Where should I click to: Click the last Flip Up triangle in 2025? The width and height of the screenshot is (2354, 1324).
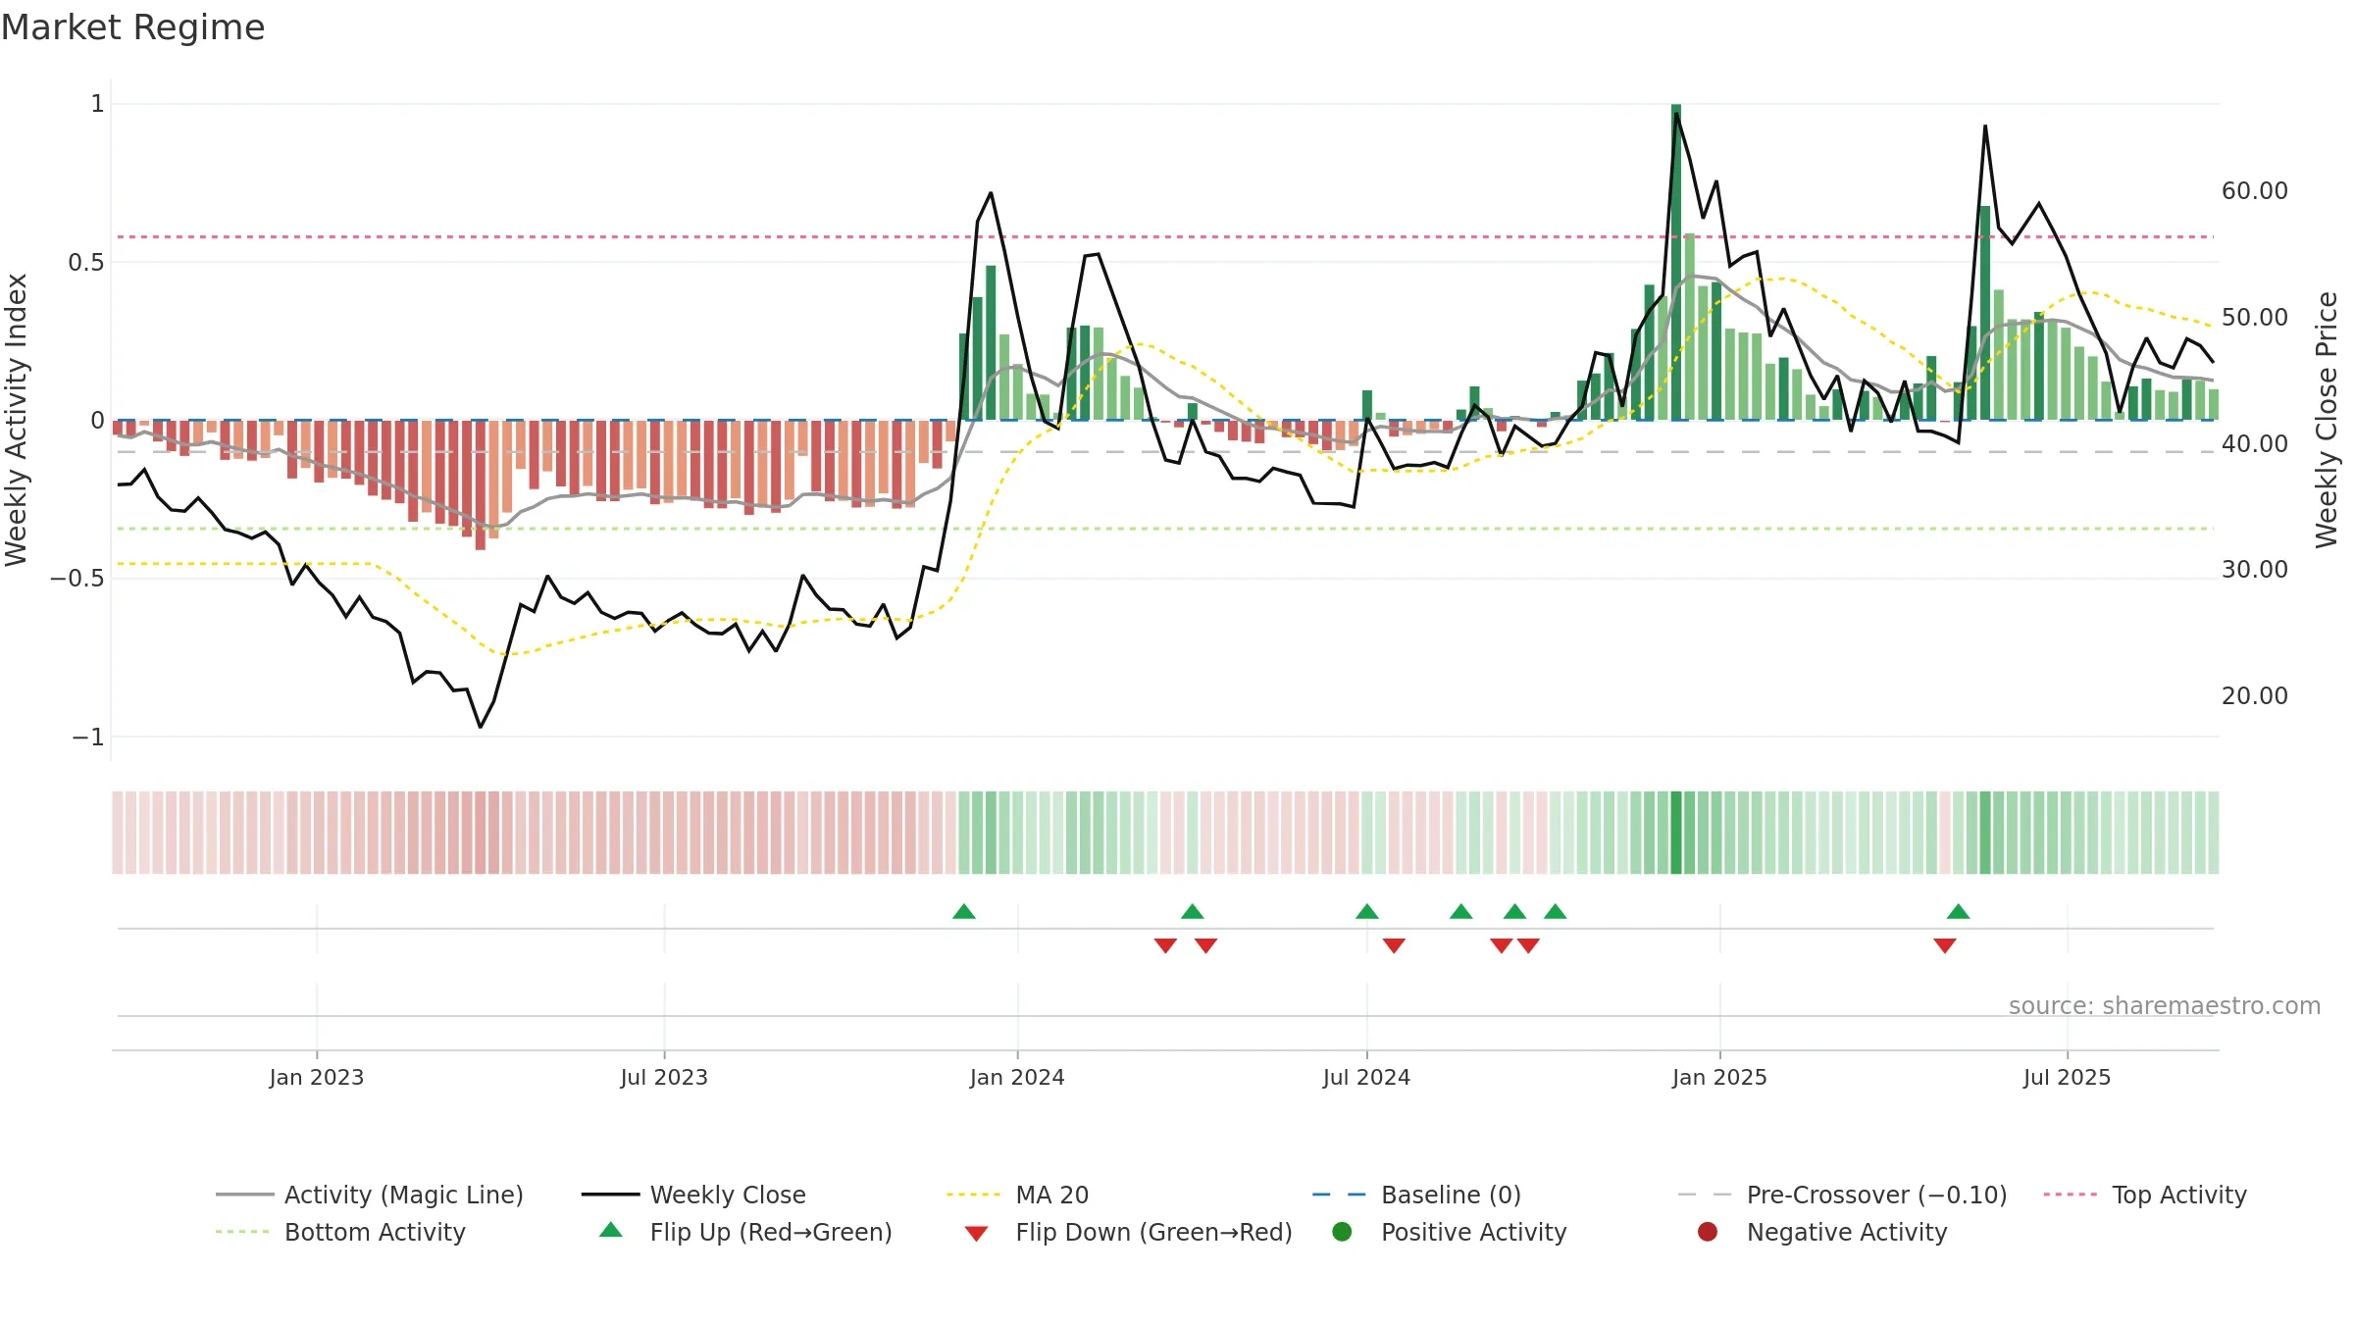click(1959, 912)
